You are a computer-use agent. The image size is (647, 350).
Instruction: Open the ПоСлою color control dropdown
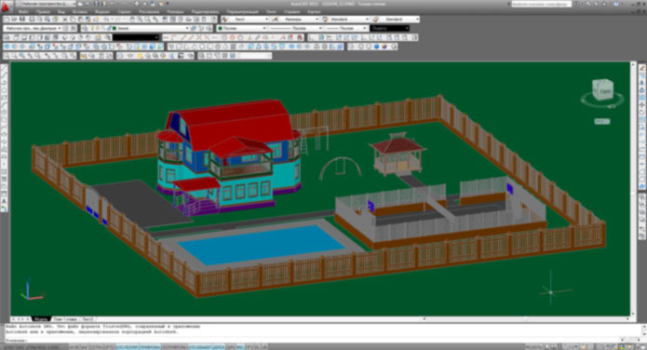point(242,29)
